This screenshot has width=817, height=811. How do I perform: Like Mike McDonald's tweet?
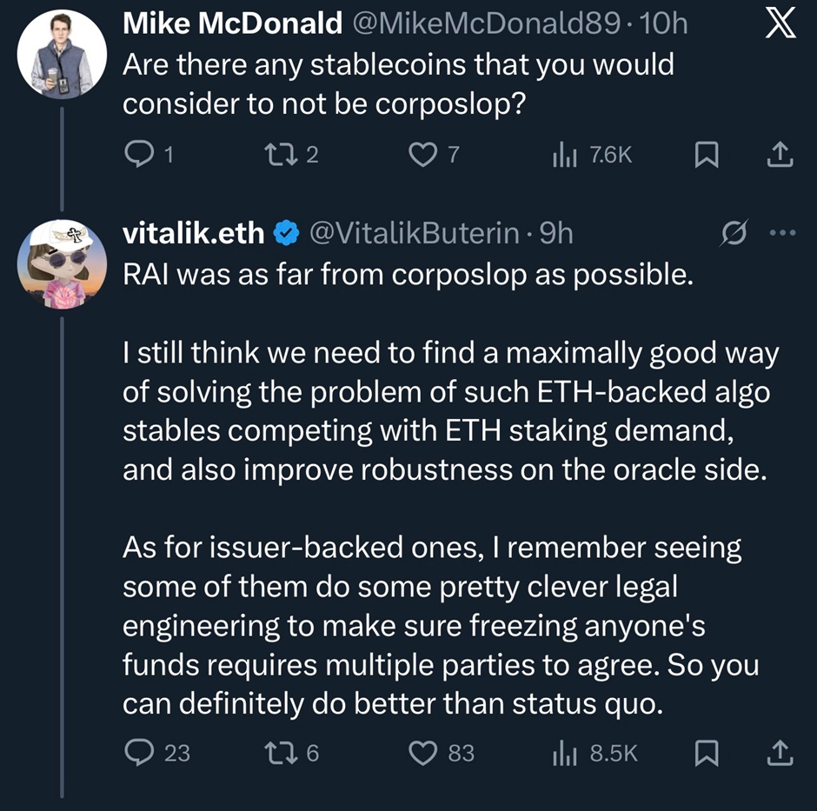coord(422,155)
